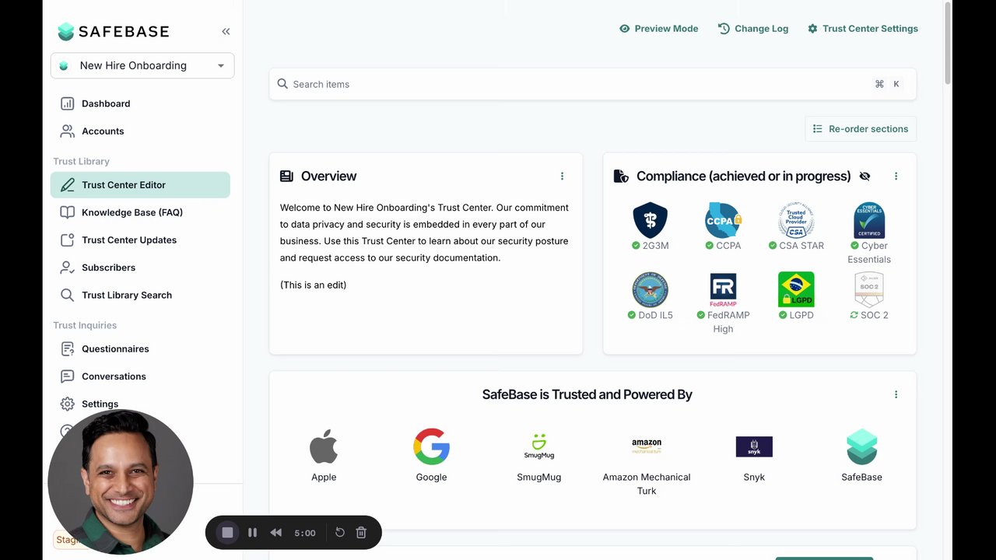
Task: Click the 'Compliance (achieved or in progress)' heading
Action: (x=743, y=177)
